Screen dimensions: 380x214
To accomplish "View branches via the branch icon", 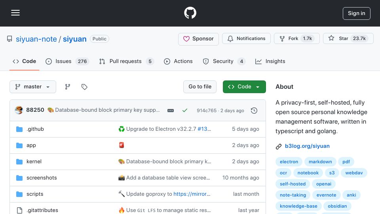I will coord(68,87).
